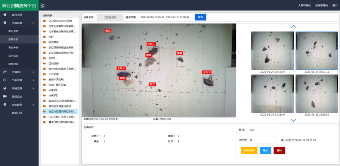The width and height of the screenshot is (340, 166).
Task: Expand the 气象监测 submenu arrow
Action: click(33, 80)
